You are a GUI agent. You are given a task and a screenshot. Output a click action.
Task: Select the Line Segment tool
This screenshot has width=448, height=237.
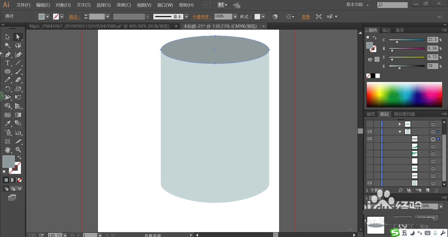18,63
